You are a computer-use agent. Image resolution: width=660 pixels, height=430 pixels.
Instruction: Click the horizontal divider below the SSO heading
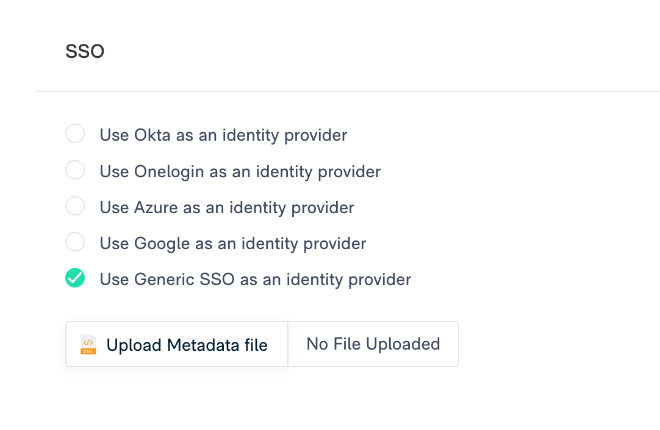click(x=348, y=91)
